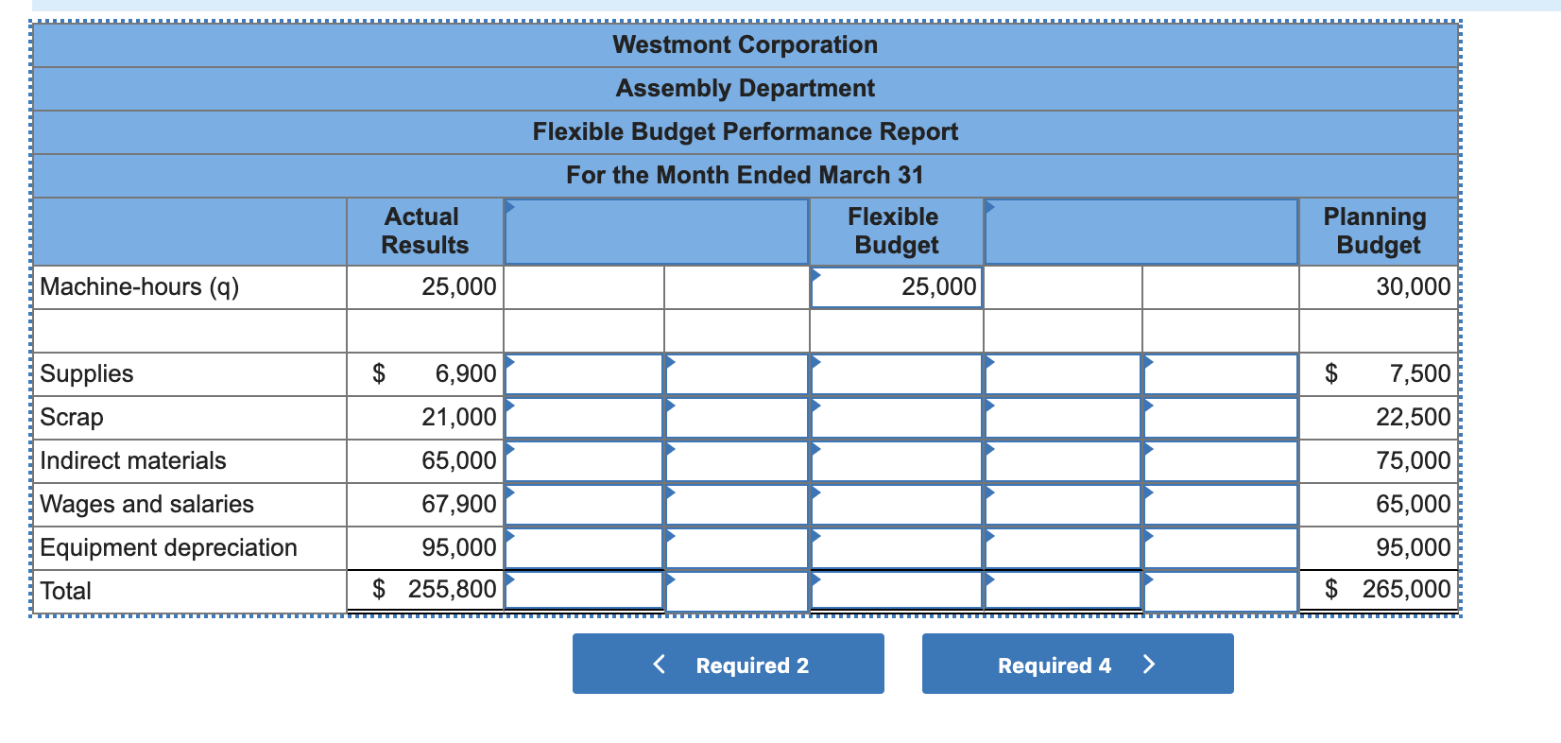
Task: Select the Supplies actual amount 6,900
Action: 465,373
